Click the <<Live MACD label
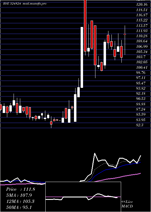The width and height of the screenshot is (151, 212). [127, 204]
